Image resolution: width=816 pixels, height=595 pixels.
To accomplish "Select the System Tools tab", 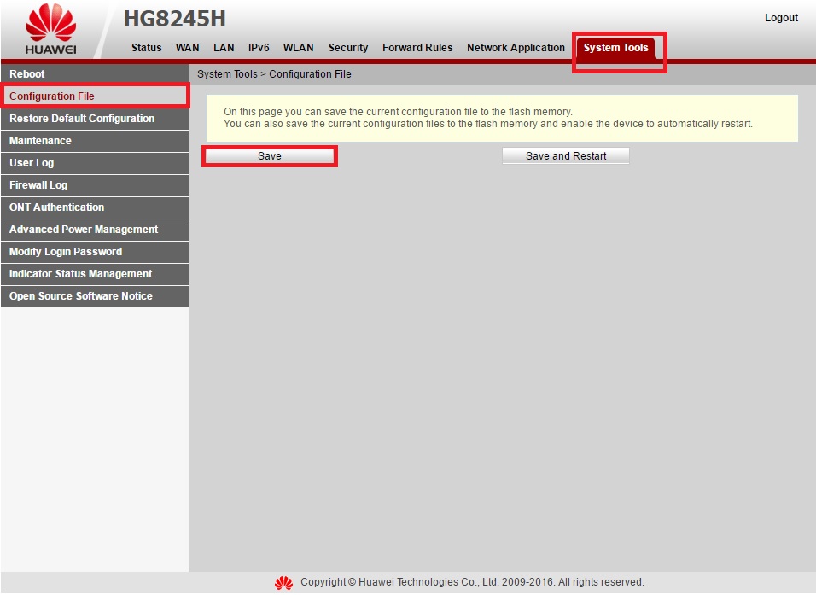I will tap(615, 49).
